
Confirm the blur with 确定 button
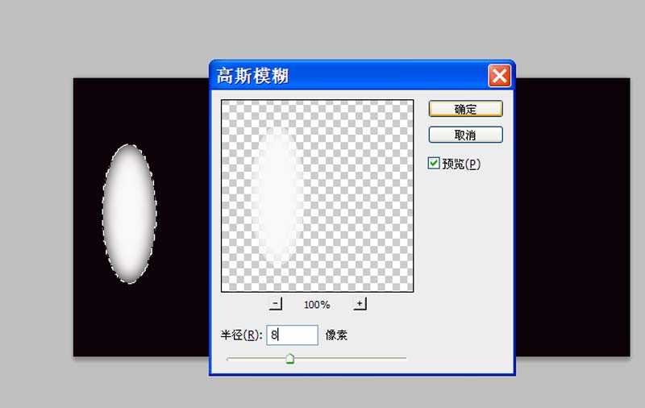pos(465,109)
